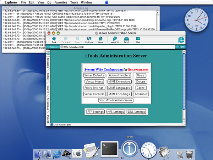Click the Server Defaults button

[94, 75]
